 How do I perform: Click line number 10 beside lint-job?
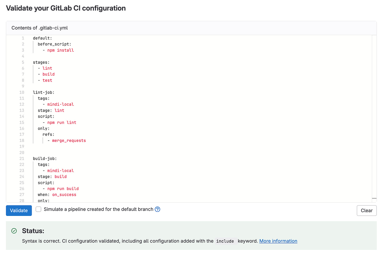click(22, 92)
